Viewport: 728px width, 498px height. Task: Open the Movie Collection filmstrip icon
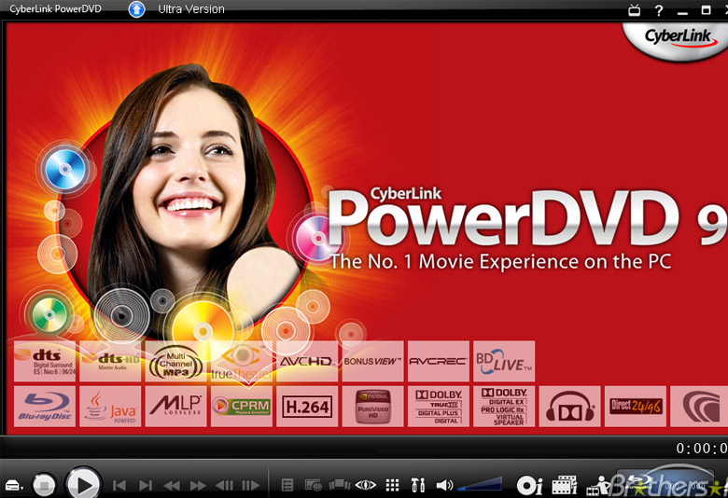[x=564, y=485]
